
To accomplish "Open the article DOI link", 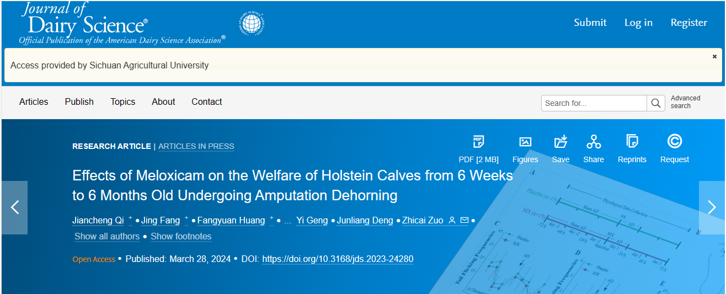I will [x=338, y=259].
